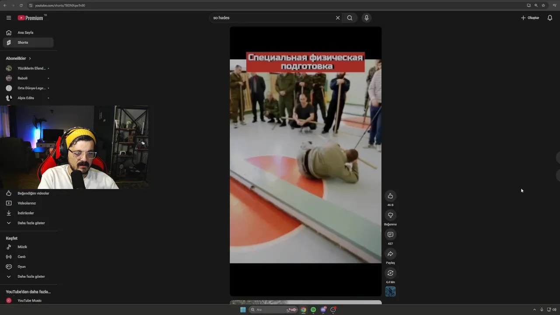
Task: Click the tray microphone icon
Action: pyautogui.click(x=542, y=310)
